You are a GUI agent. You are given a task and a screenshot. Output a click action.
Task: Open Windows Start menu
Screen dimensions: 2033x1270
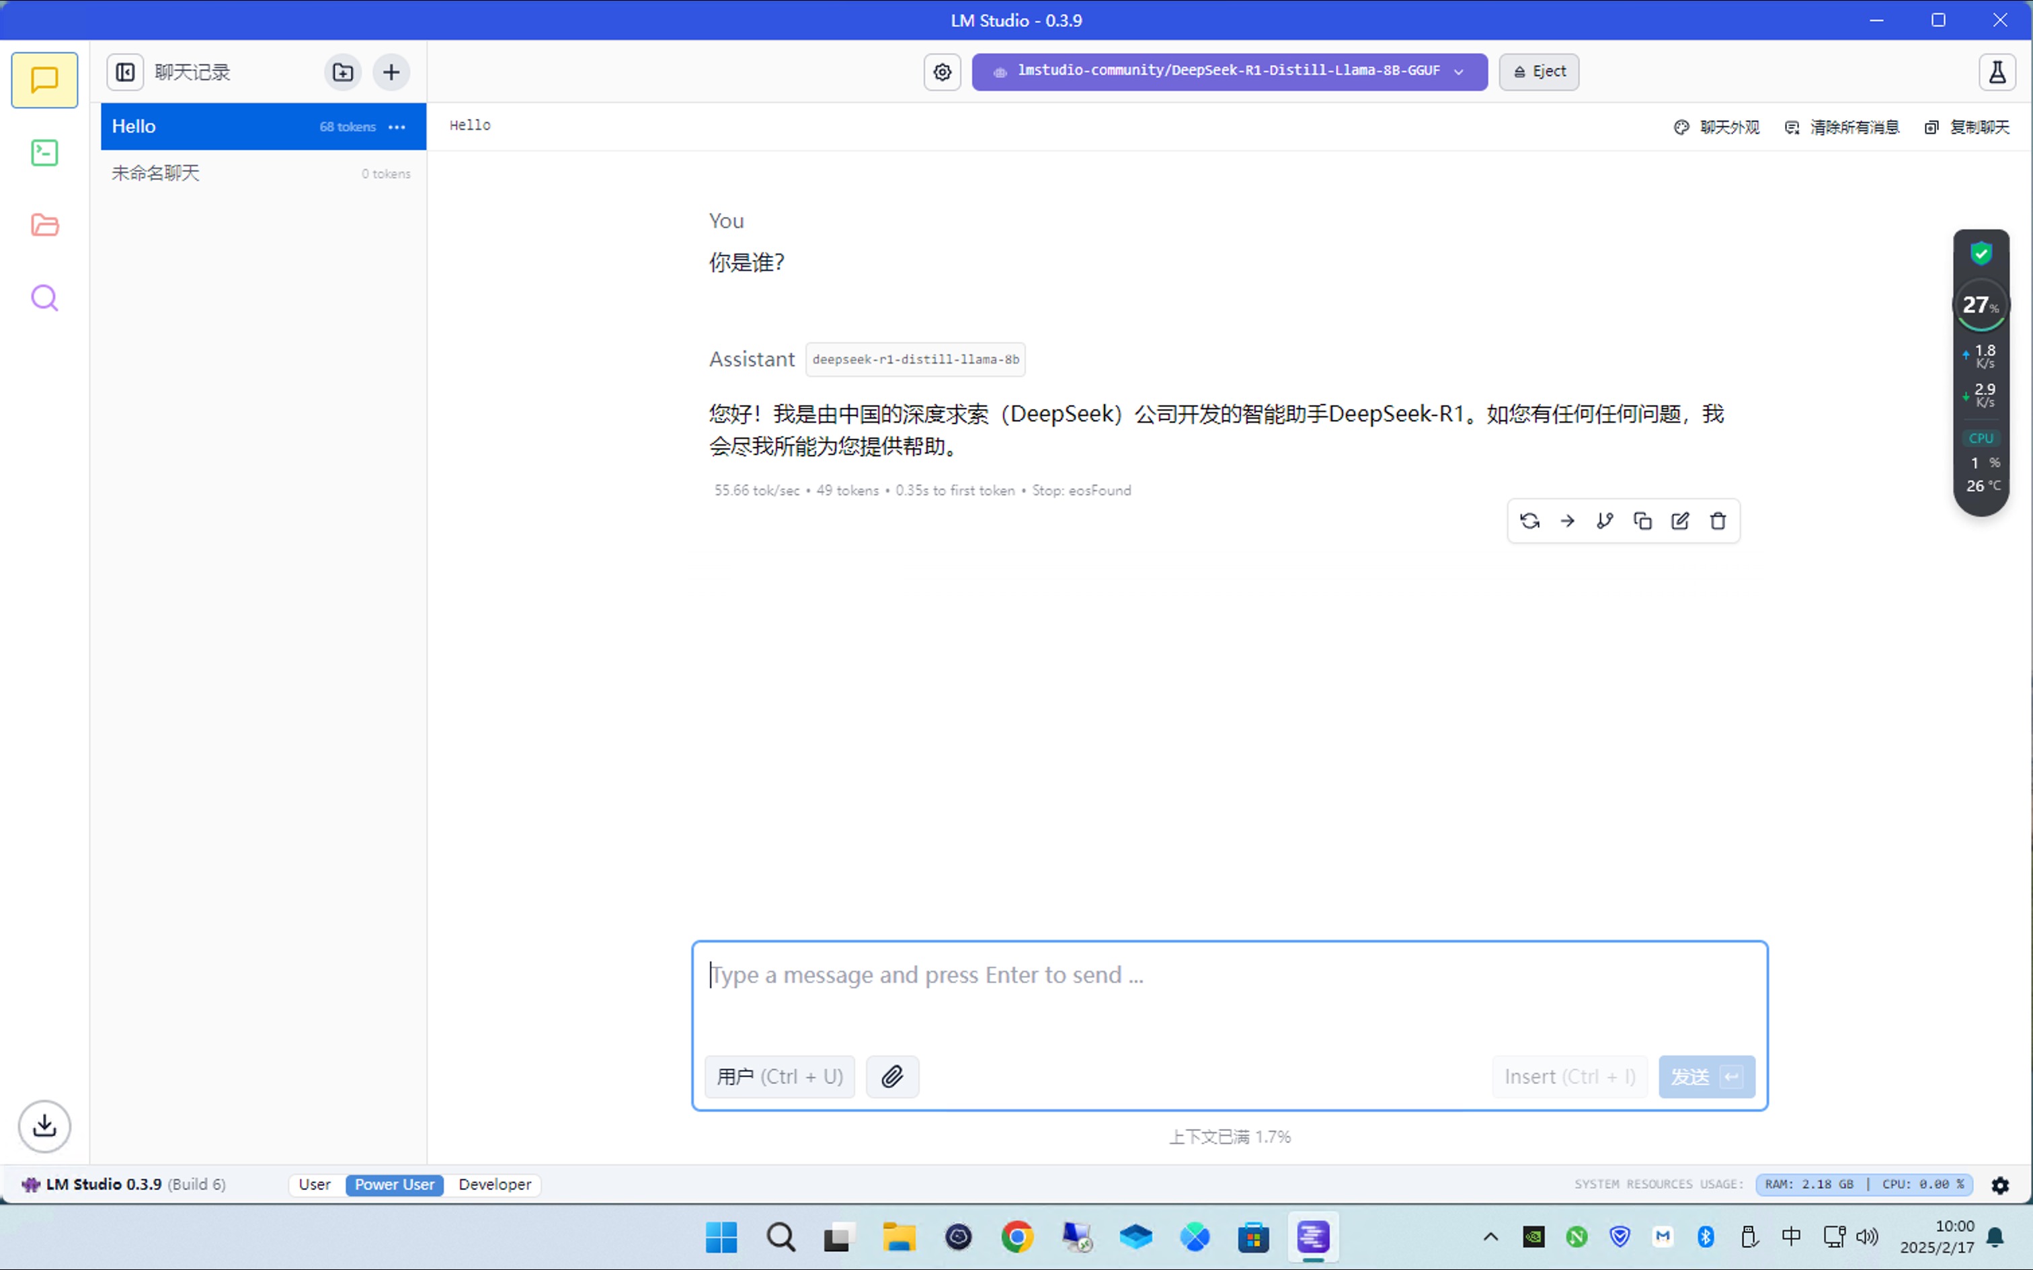[721, 1236]
